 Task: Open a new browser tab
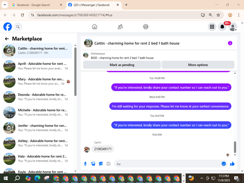[126, 5]
